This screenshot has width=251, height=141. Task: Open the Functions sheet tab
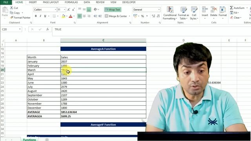coord(29,139)
